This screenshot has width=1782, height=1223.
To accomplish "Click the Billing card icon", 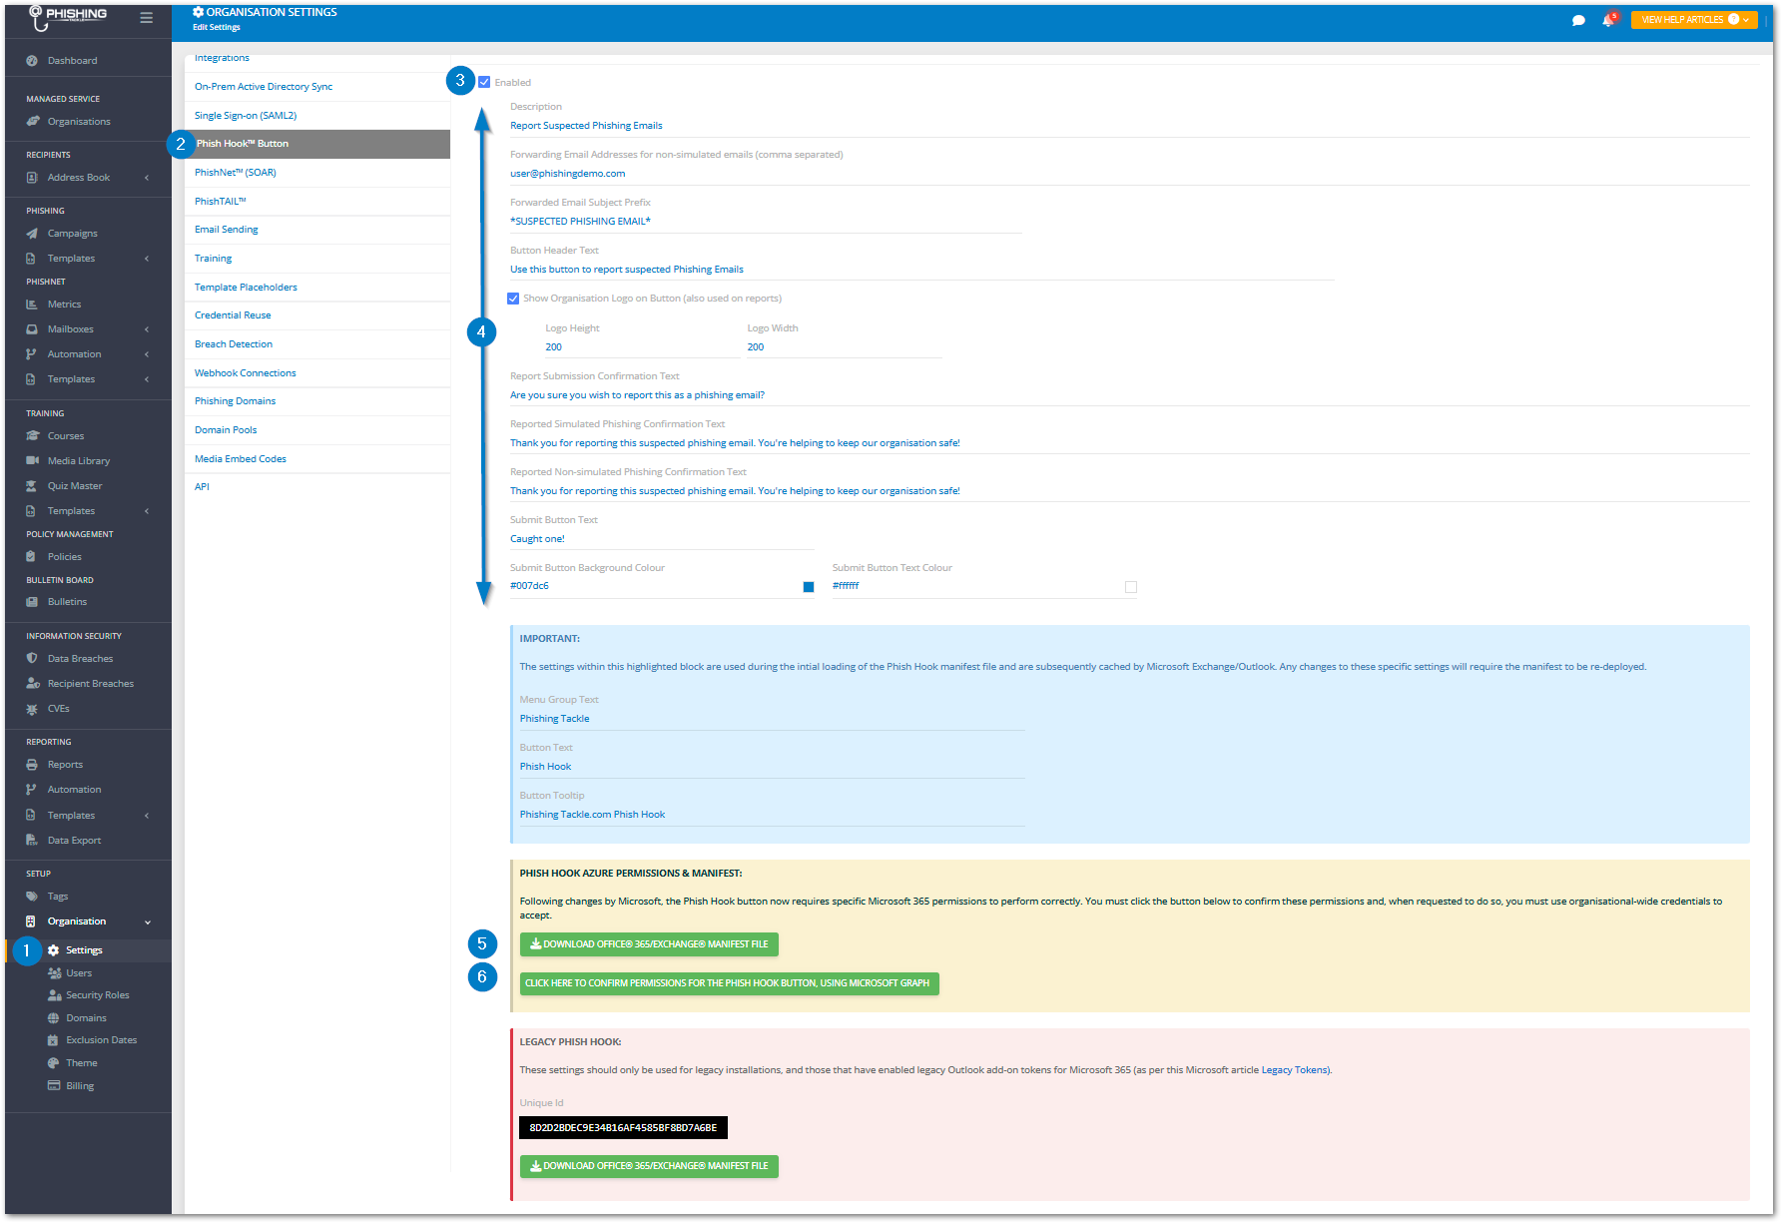I will (x=54, y=1086).
